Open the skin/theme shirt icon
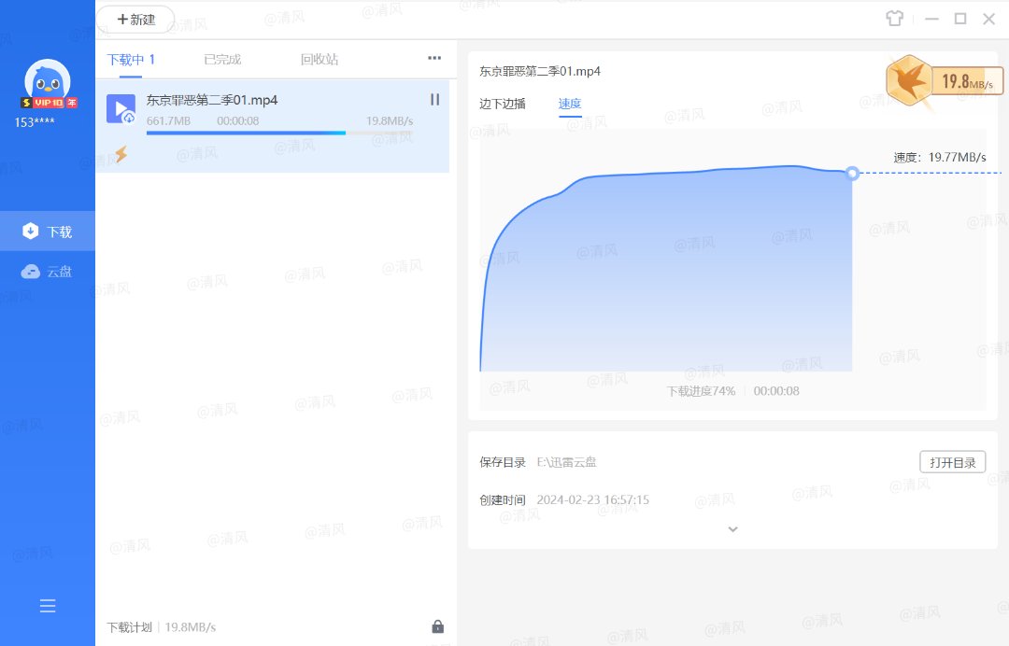Screen dimensions: 1009x646 coord(895,19)
